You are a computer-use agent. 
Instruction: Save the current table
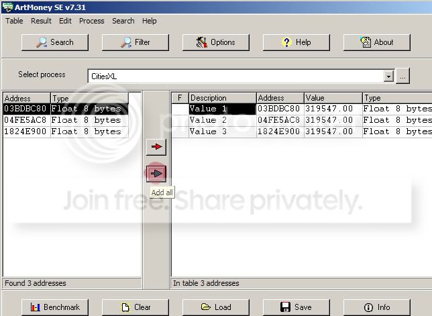(x=296, y=307)
